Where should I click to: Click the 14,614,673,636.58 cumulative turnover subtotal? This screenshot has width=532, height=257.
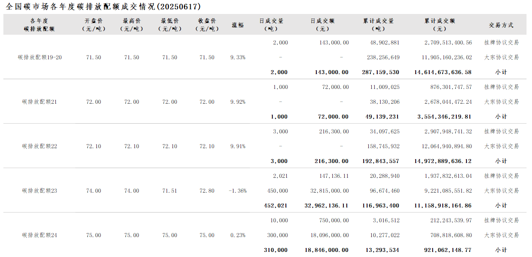click(x=443, y=72)
